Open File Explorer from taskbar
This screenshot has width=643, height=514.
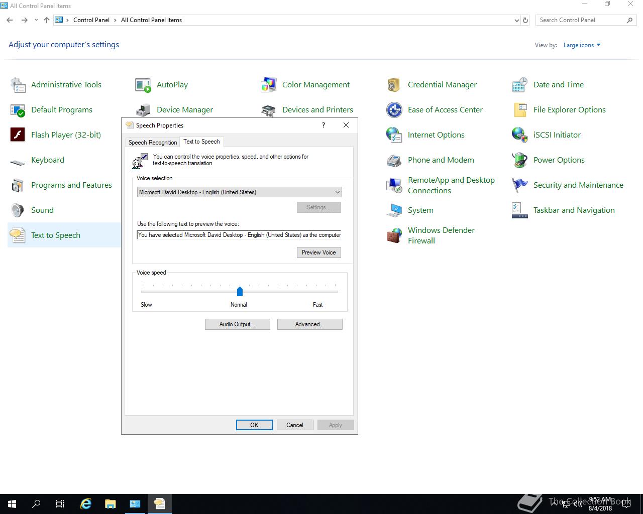110,504
